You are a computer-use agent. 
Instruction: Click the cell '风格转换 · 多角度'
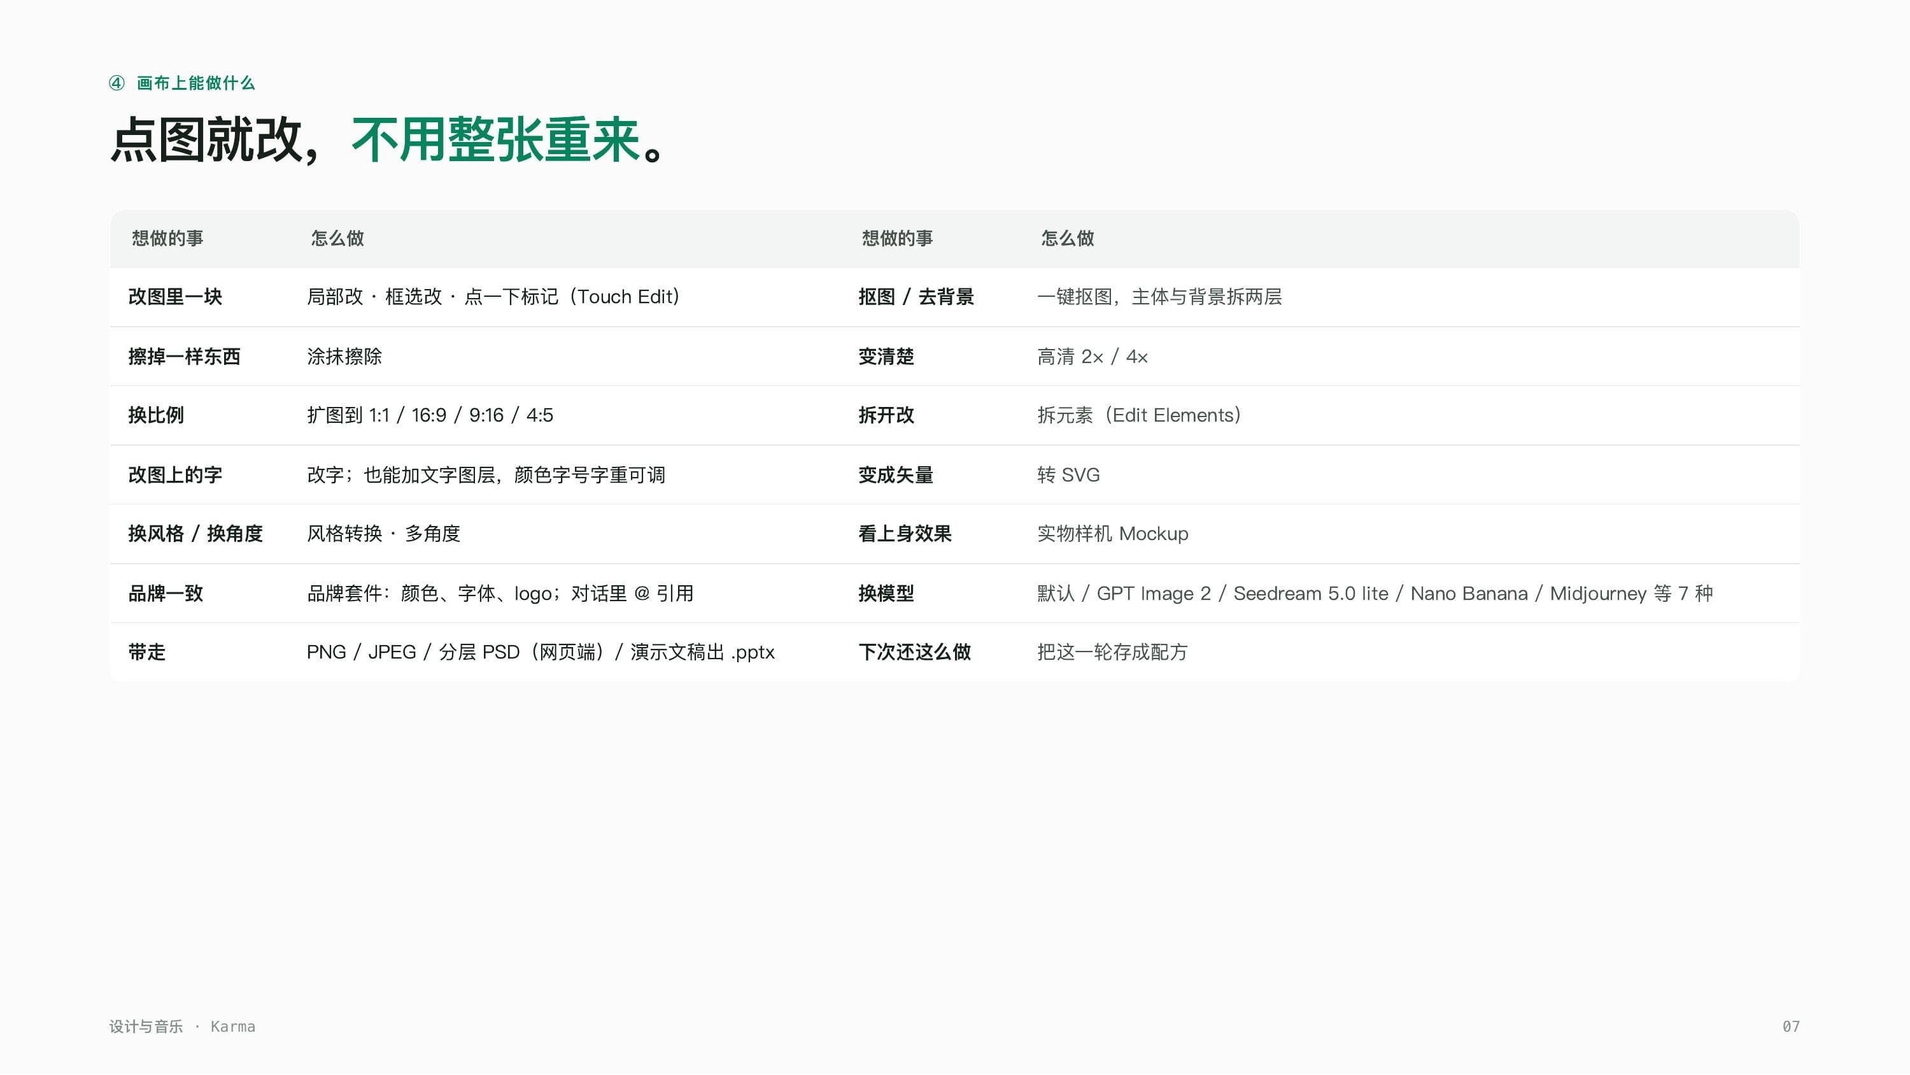(x=383, y=534)
